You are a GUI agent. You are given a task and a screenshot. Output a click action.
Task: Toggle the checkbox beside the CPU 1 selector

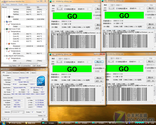[117, 8]
